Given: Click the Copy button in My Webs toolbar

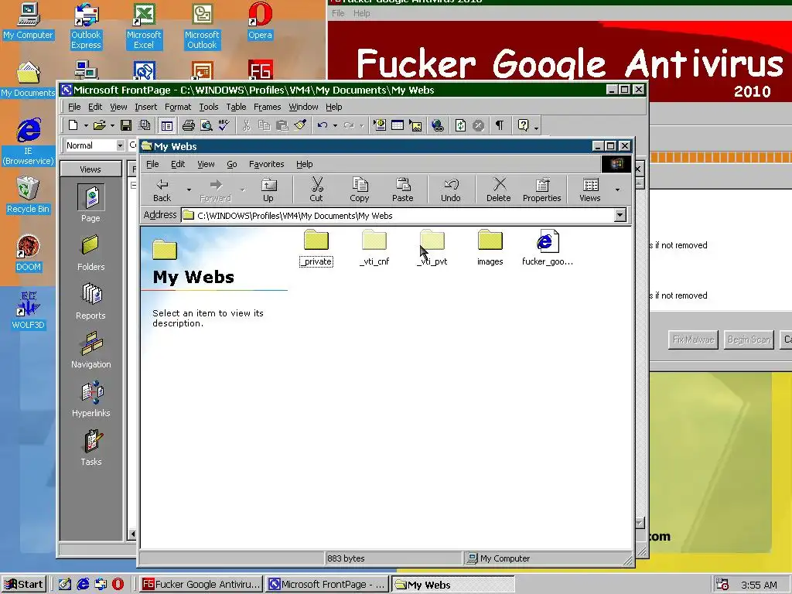Looking at the screenshot, I should click(x=359, y=190).
